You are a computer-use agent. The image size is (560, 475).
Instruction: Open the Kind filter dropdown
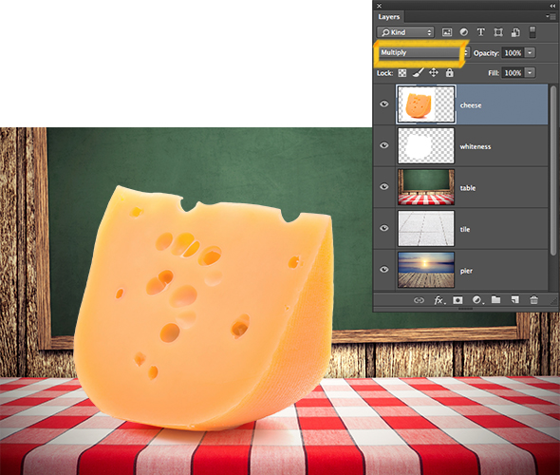click(x=405, y=32)
